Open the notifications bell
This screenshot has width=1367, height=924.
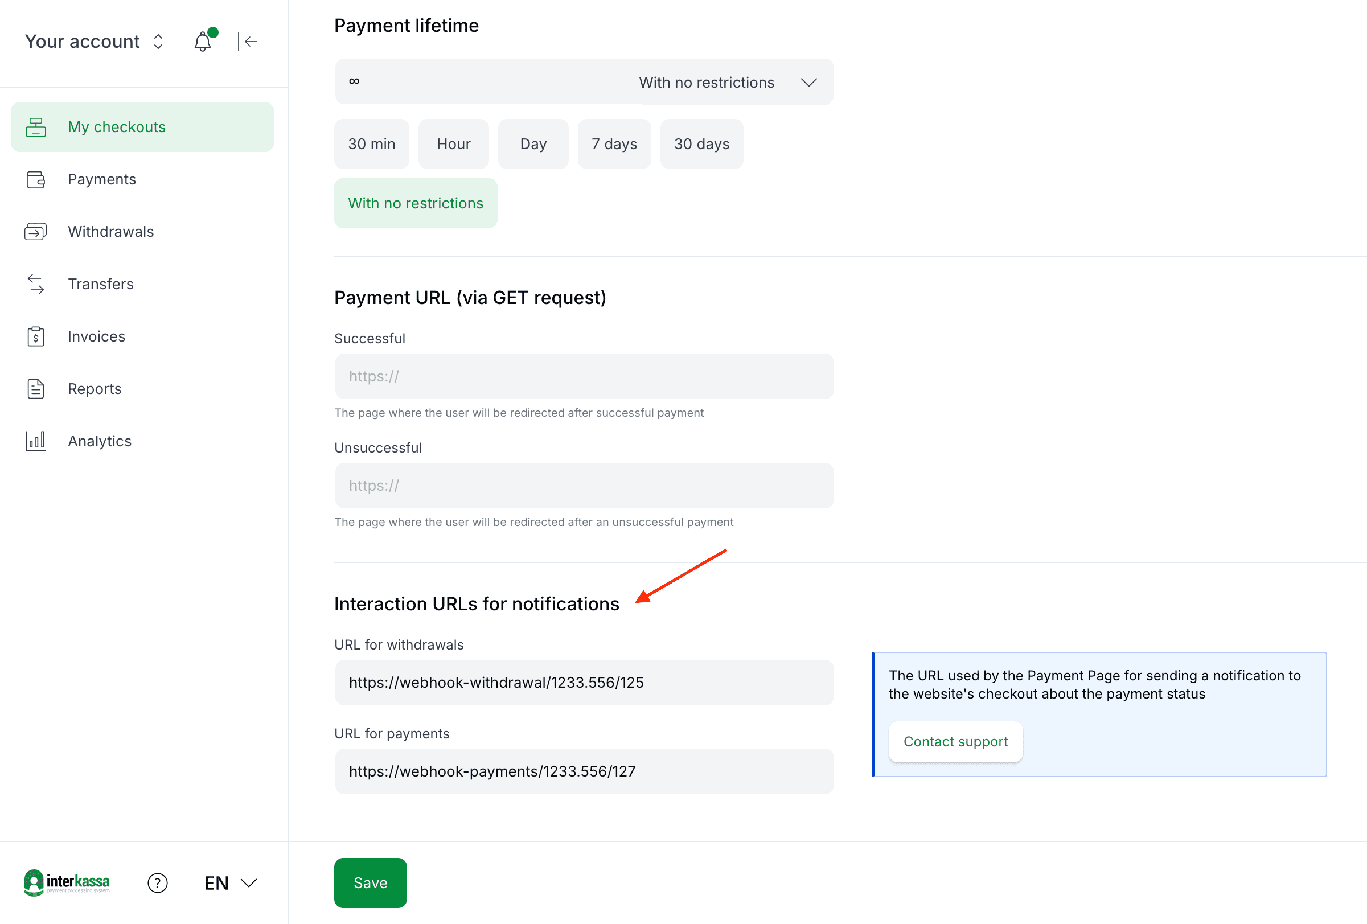pyautogui.click(x=202, y=41)
